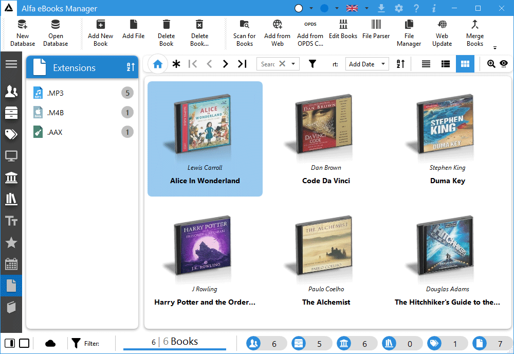
Task: Click the Authors count 6 badge
Action: pyautogui.click(x=266, y=344)
